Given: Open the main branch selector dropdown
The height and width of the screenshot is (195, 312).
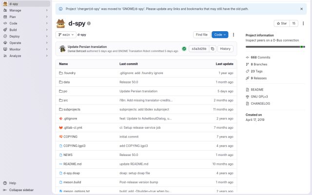Looking at the screenshot, I should 66,35.
